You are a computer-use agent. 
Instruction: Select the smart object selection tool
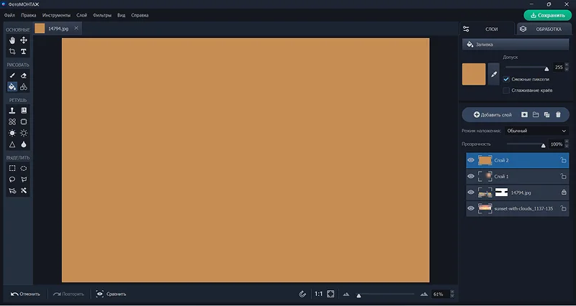(12, 190)
